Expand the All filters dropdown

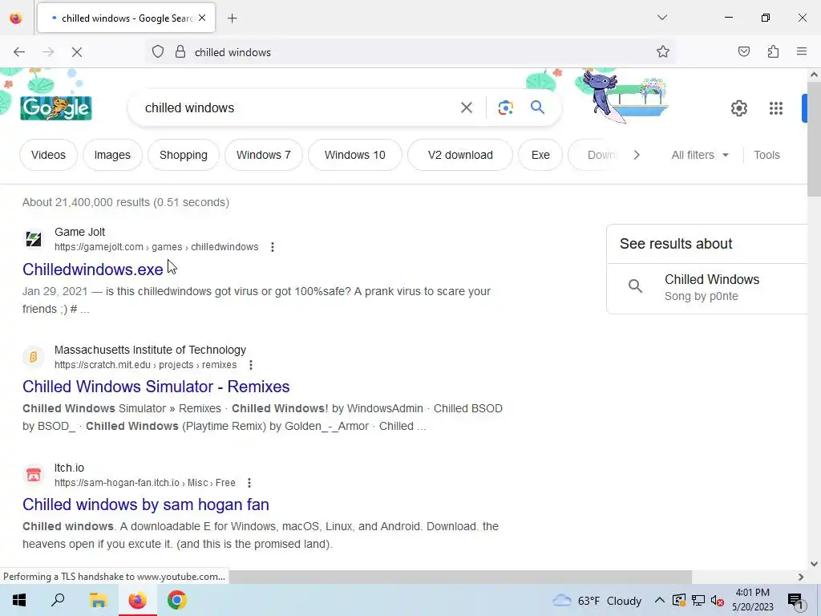point(700,155)
